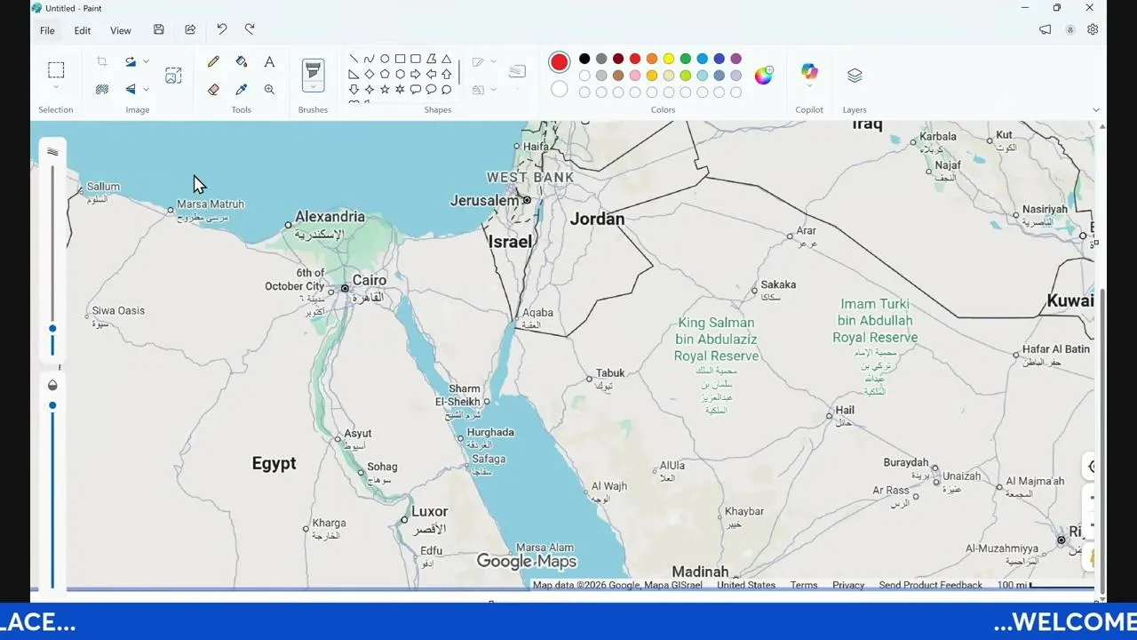The width and height of the screenshot is (1137, 640).
Task: Select Color 2 white secondary swatch
Action: coord(559,89)
